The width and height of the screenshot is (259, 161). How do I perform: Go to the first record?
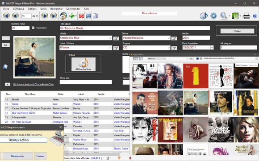pyautogui.click(x=6, y=16)
